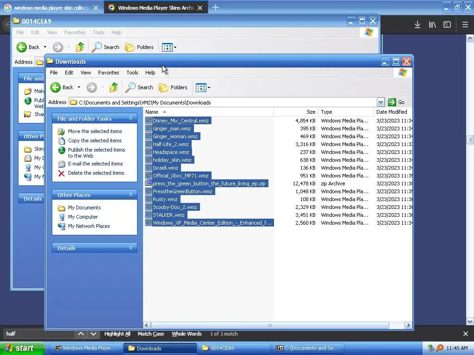This screenshot has height=355, width=474.
Task: Select the holiday_skin.wmz file icon
Action: (x=149, y=159)
